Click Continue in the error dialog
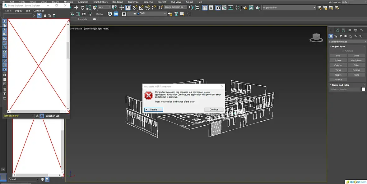Image resolution: width=367 pixels, height=184 pixels. point(214,110)
